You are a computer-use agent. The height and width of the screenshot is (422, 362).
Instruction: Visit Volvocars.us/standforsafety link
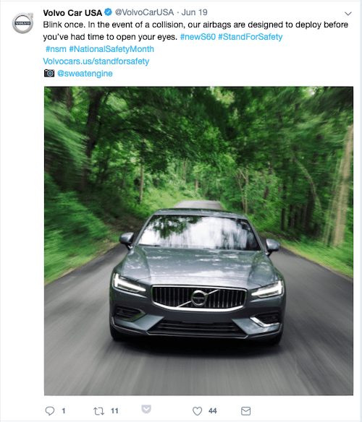[96, 61]
